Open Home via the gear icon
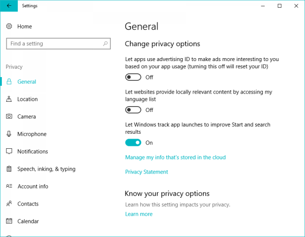 pos(9,26)
